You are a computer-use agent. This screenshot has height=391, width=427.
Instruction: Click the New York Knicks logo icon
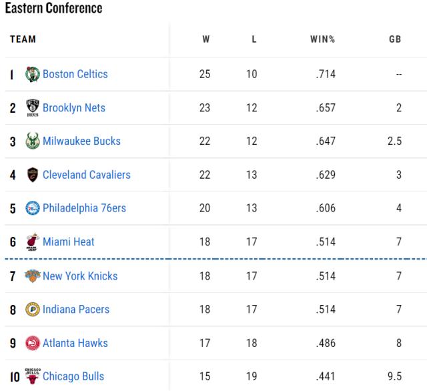(33, 276)
